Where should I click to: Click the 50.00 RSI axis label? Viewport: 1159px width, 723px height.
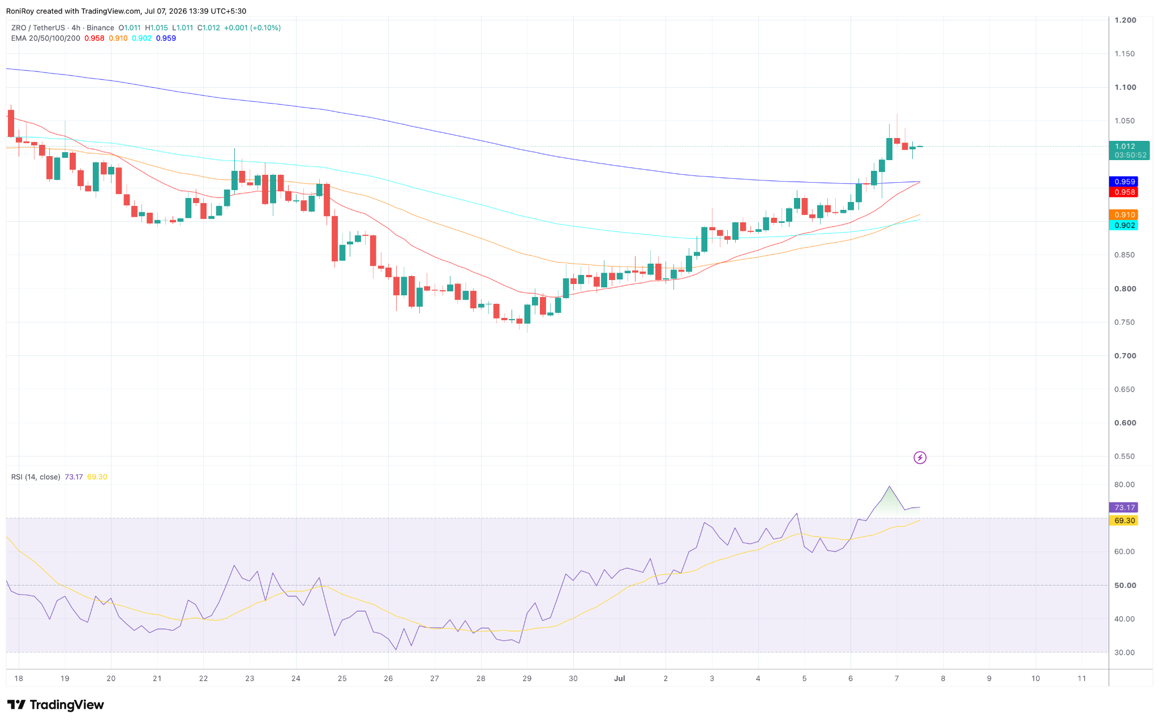pos(1124,586)
